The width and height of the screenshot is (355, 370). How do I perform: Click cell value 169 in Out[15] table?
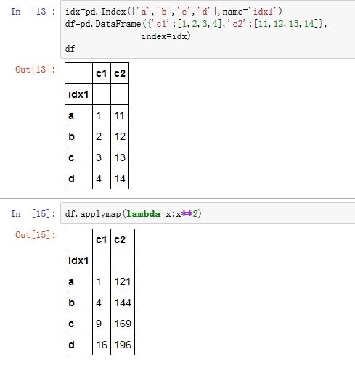pos(123,324)
